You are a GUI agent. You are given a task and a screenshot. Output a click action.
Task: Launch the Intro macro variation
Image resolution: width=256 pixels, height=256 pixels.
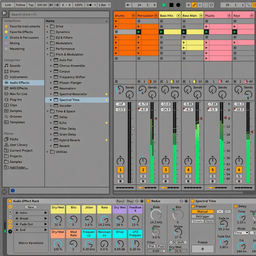[x=46, y=213]
